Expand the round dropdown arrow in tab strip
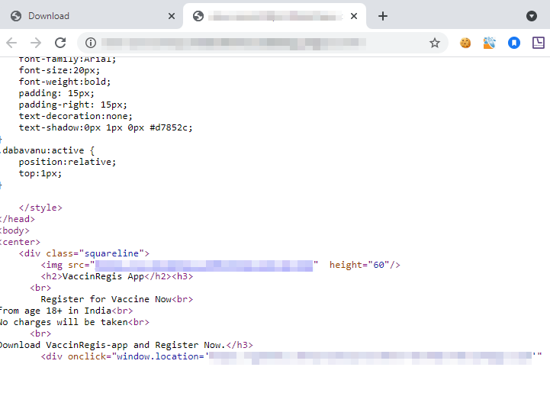This screenshot has width=550, height=393. coord(532,16)
